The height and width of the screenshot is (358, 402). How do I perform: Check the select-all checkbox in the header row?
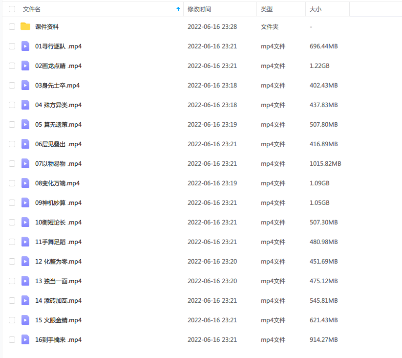pyautogui.click(x=11, y=9)
